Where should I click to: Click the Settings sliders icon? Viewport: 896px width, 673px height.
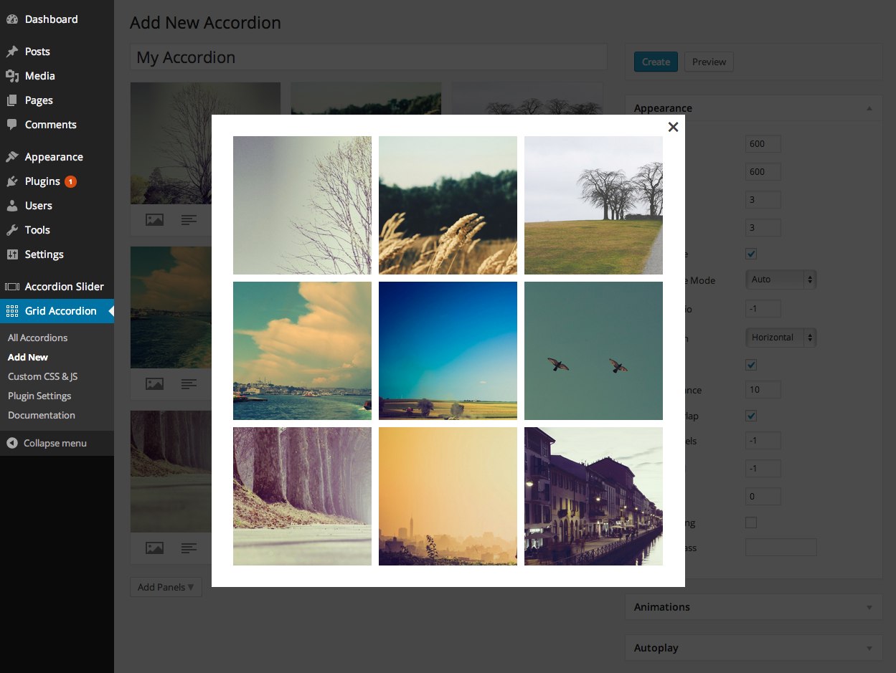click(12, 254)
